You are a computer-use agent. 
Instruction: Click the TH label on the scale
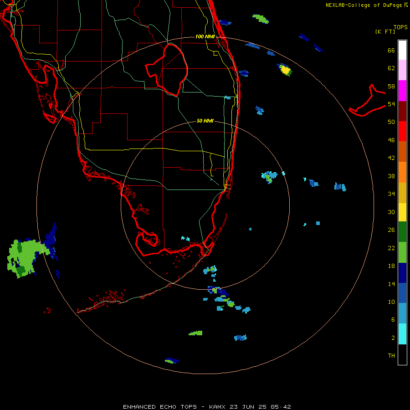pos(391,355)
